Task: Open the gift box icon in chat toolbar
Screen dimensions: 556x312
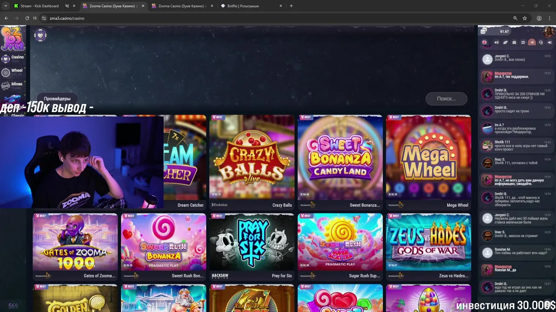Action: (x=514, y=42)
